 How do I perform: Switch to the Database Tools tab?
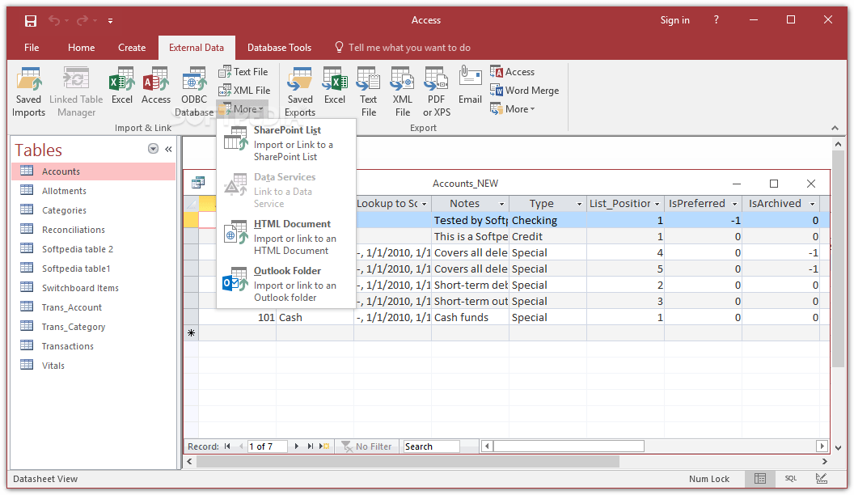pyautogui.click(x=279, y=48)
